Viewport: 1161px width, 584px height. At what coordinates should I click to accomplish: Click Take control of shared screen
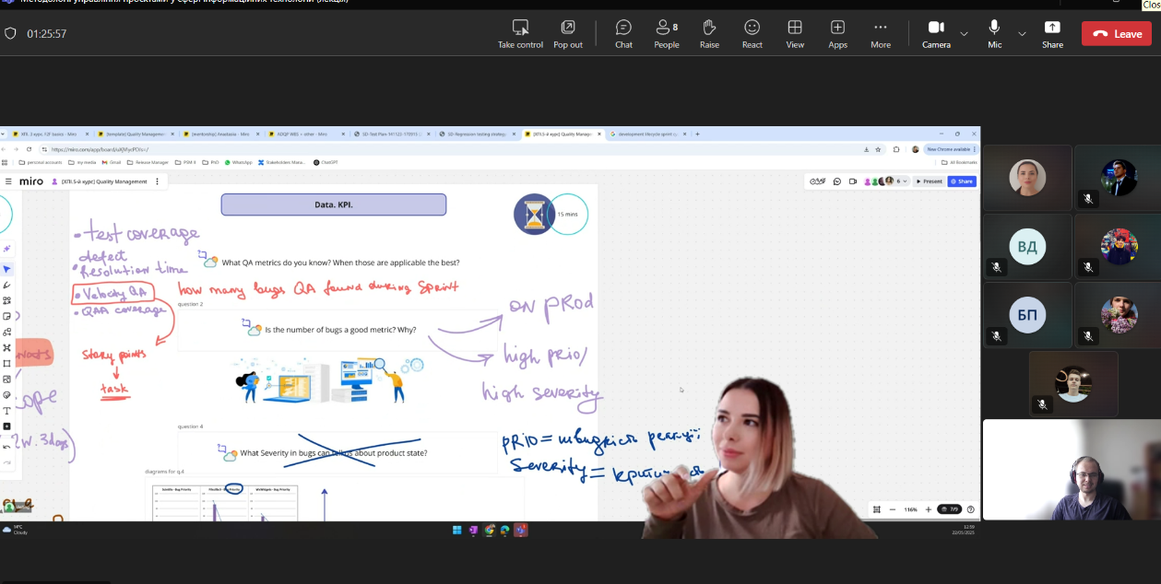520,33
